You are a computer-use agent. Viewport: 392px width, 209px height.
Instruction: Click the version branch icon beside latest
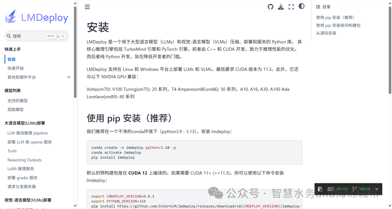354,189
